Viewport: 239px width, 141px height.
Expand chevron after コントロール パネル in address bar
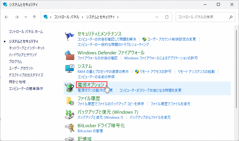tap(83, 17)
